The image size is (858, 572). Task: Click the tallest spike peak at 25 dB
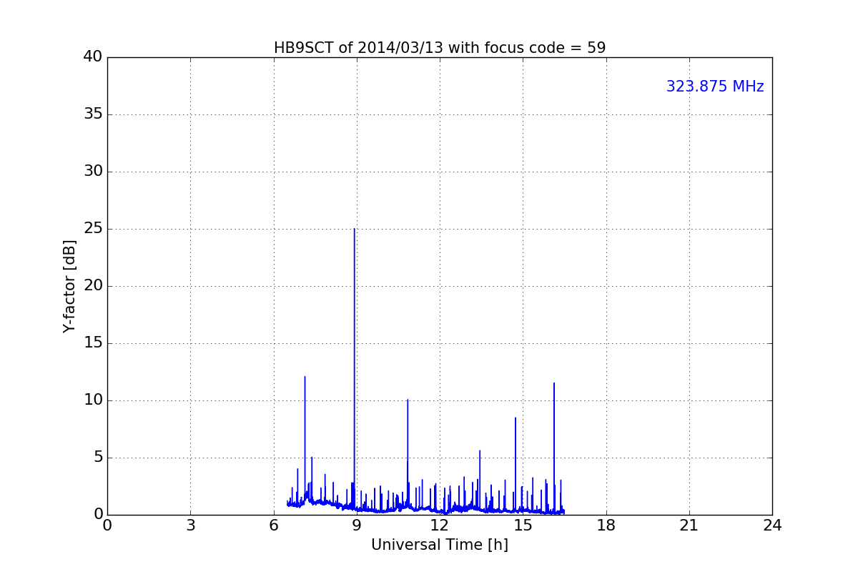click(354, 229)
